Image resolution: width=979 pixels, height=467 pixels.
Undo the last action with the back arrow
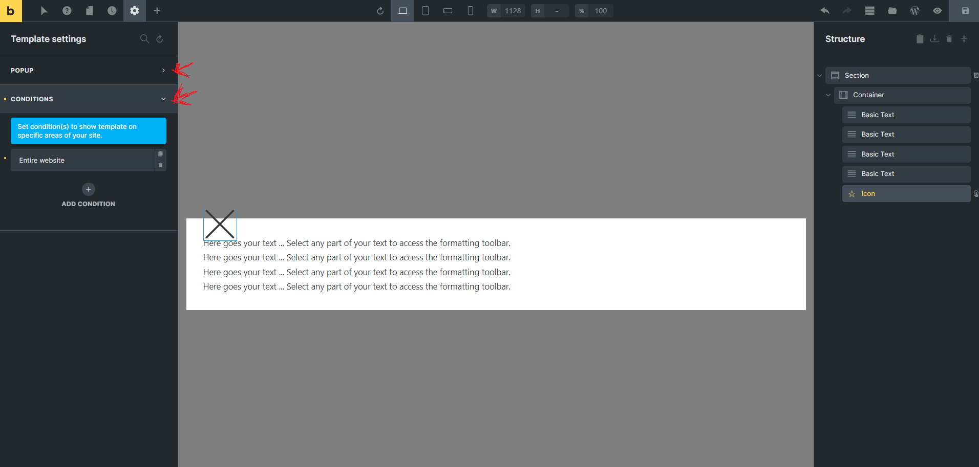click(824, 11)
